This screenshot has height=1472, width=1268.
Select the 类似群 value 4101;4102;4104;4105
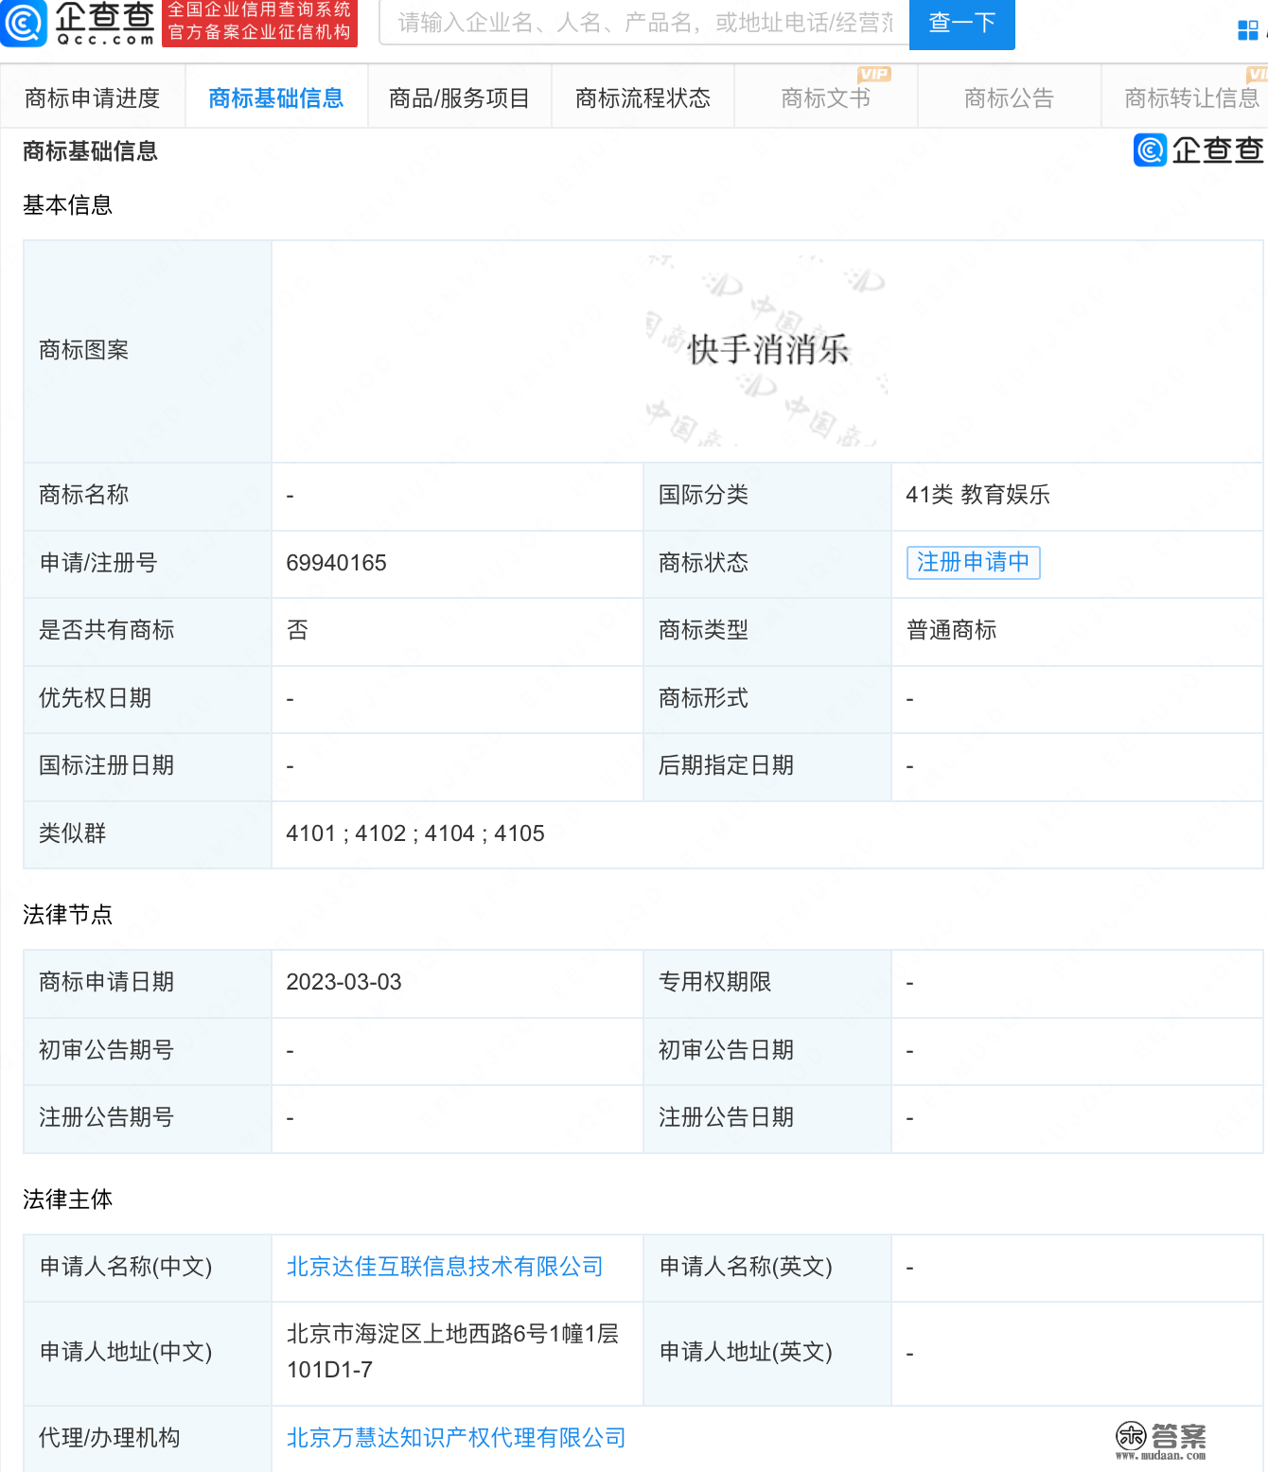(416, 833)
